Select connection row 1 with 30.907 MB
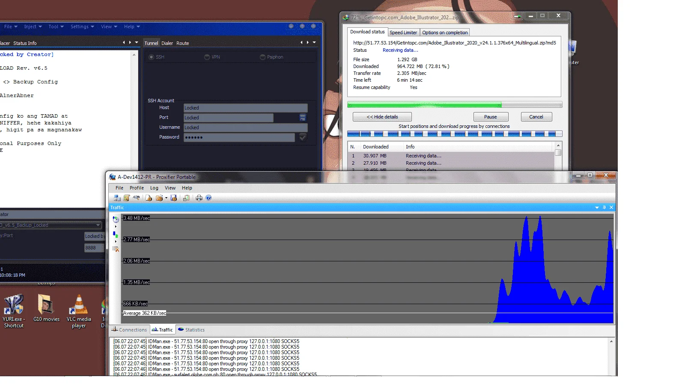Image resolution: width=685 pixels, height=385 pixels. tap(451, 156)
